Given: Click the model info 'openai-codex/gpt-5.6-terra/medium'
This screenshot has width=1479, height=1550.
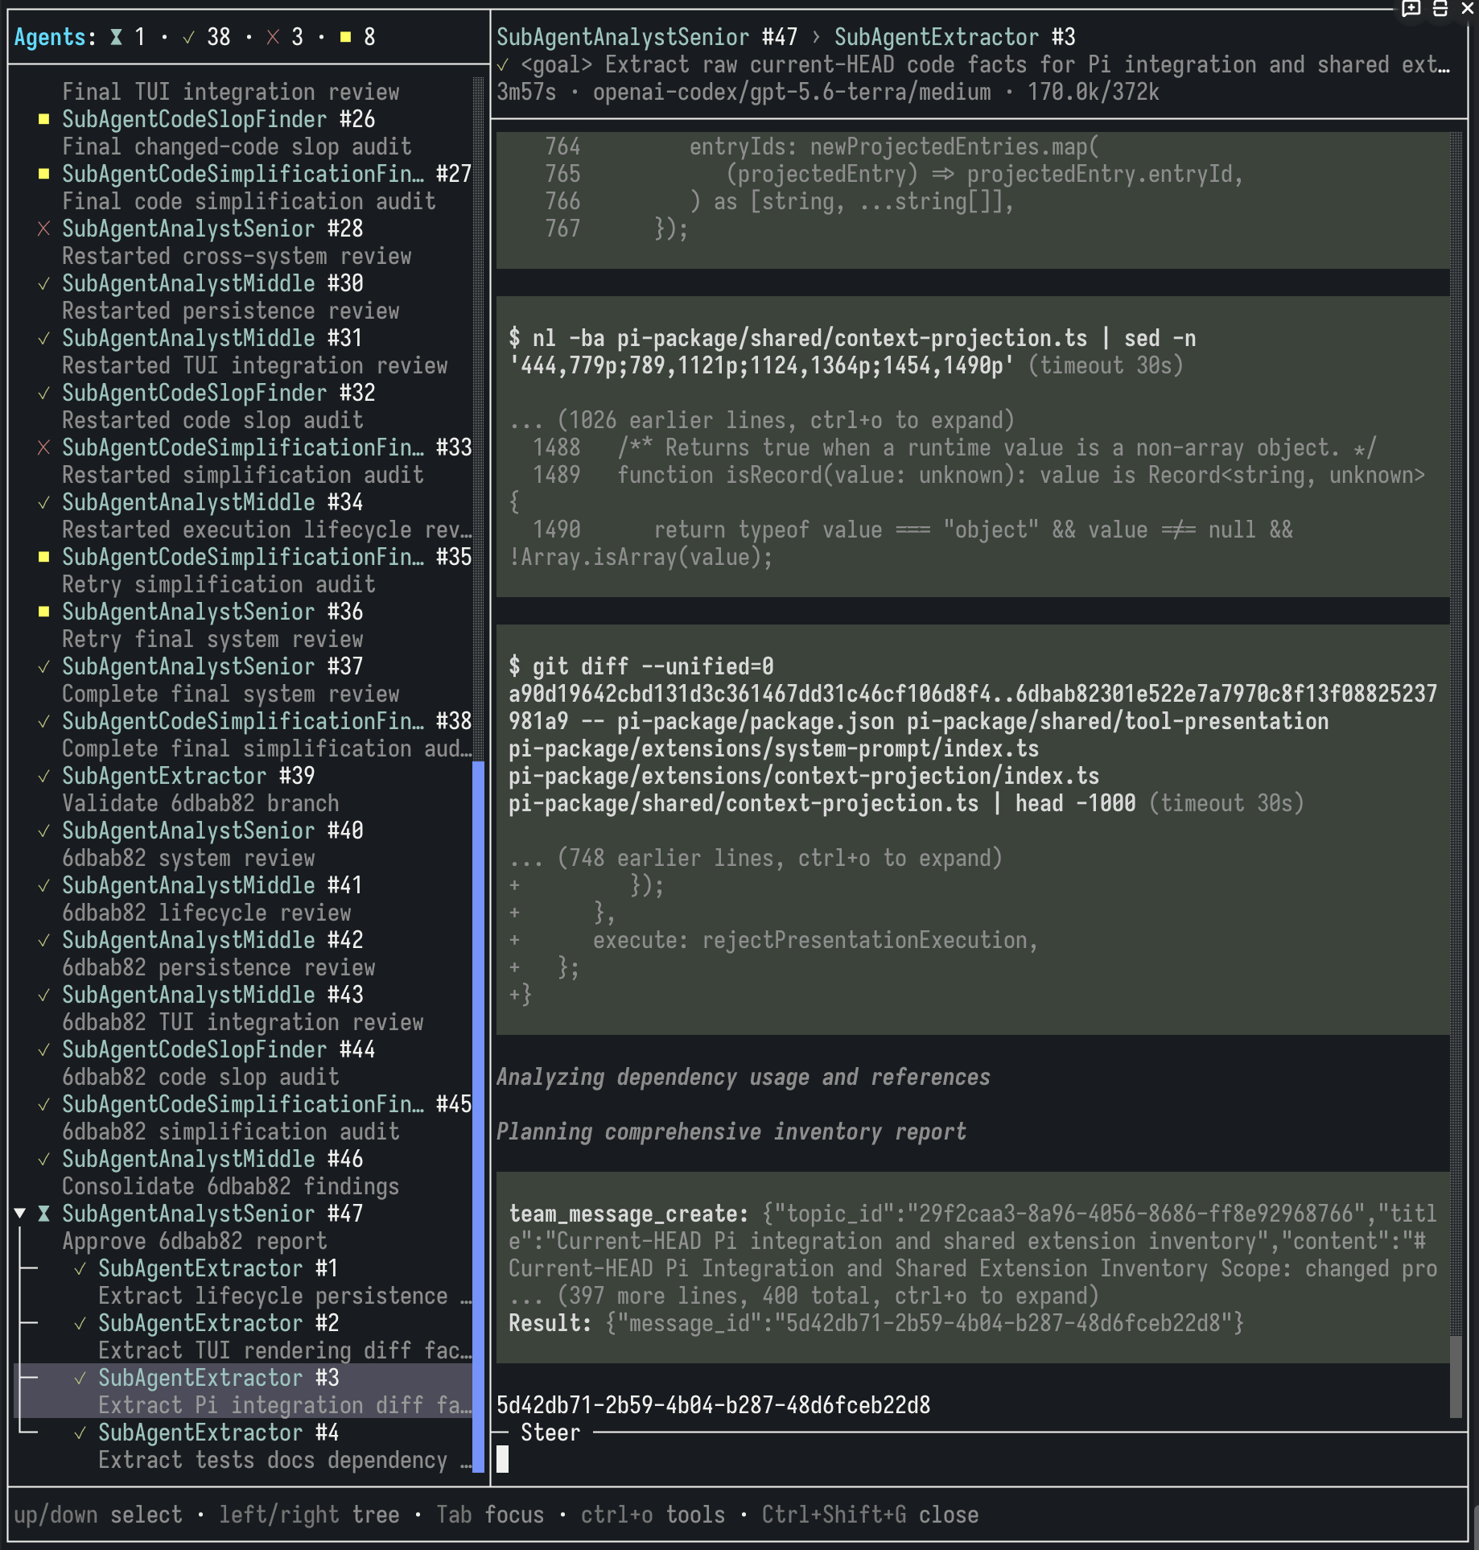Looking at the screenshot, I should point(792,92).
